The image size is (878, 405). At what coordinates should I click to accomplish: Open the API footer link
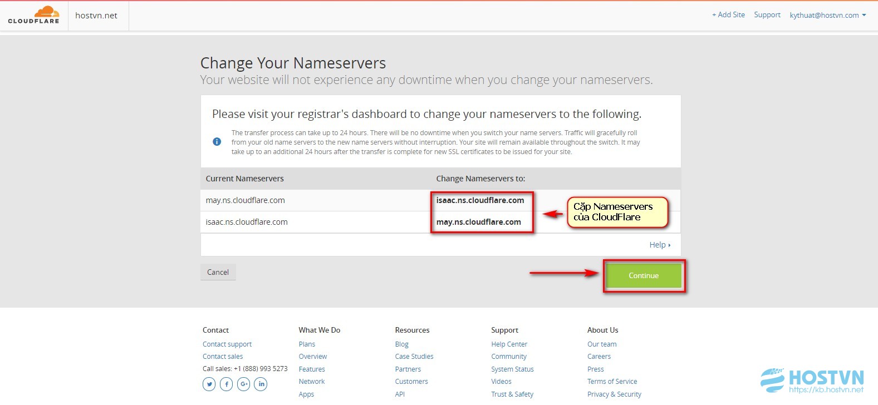pos(400,394)
